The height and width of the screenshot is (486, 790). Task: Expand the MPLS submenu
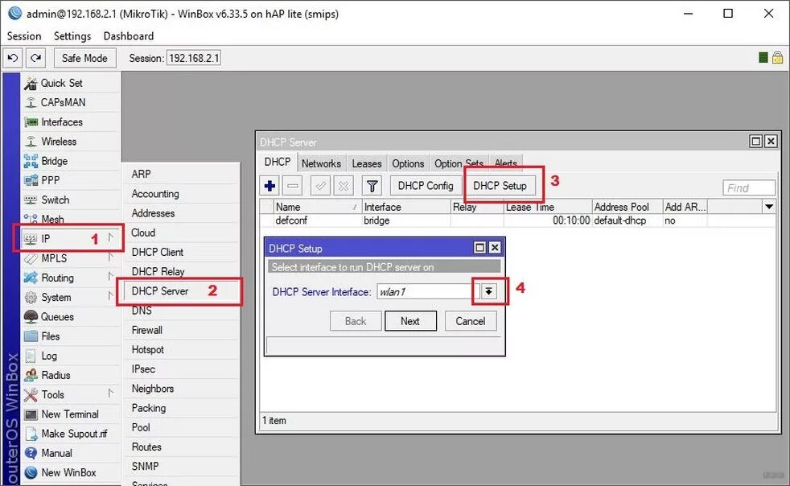coord(71,258)
